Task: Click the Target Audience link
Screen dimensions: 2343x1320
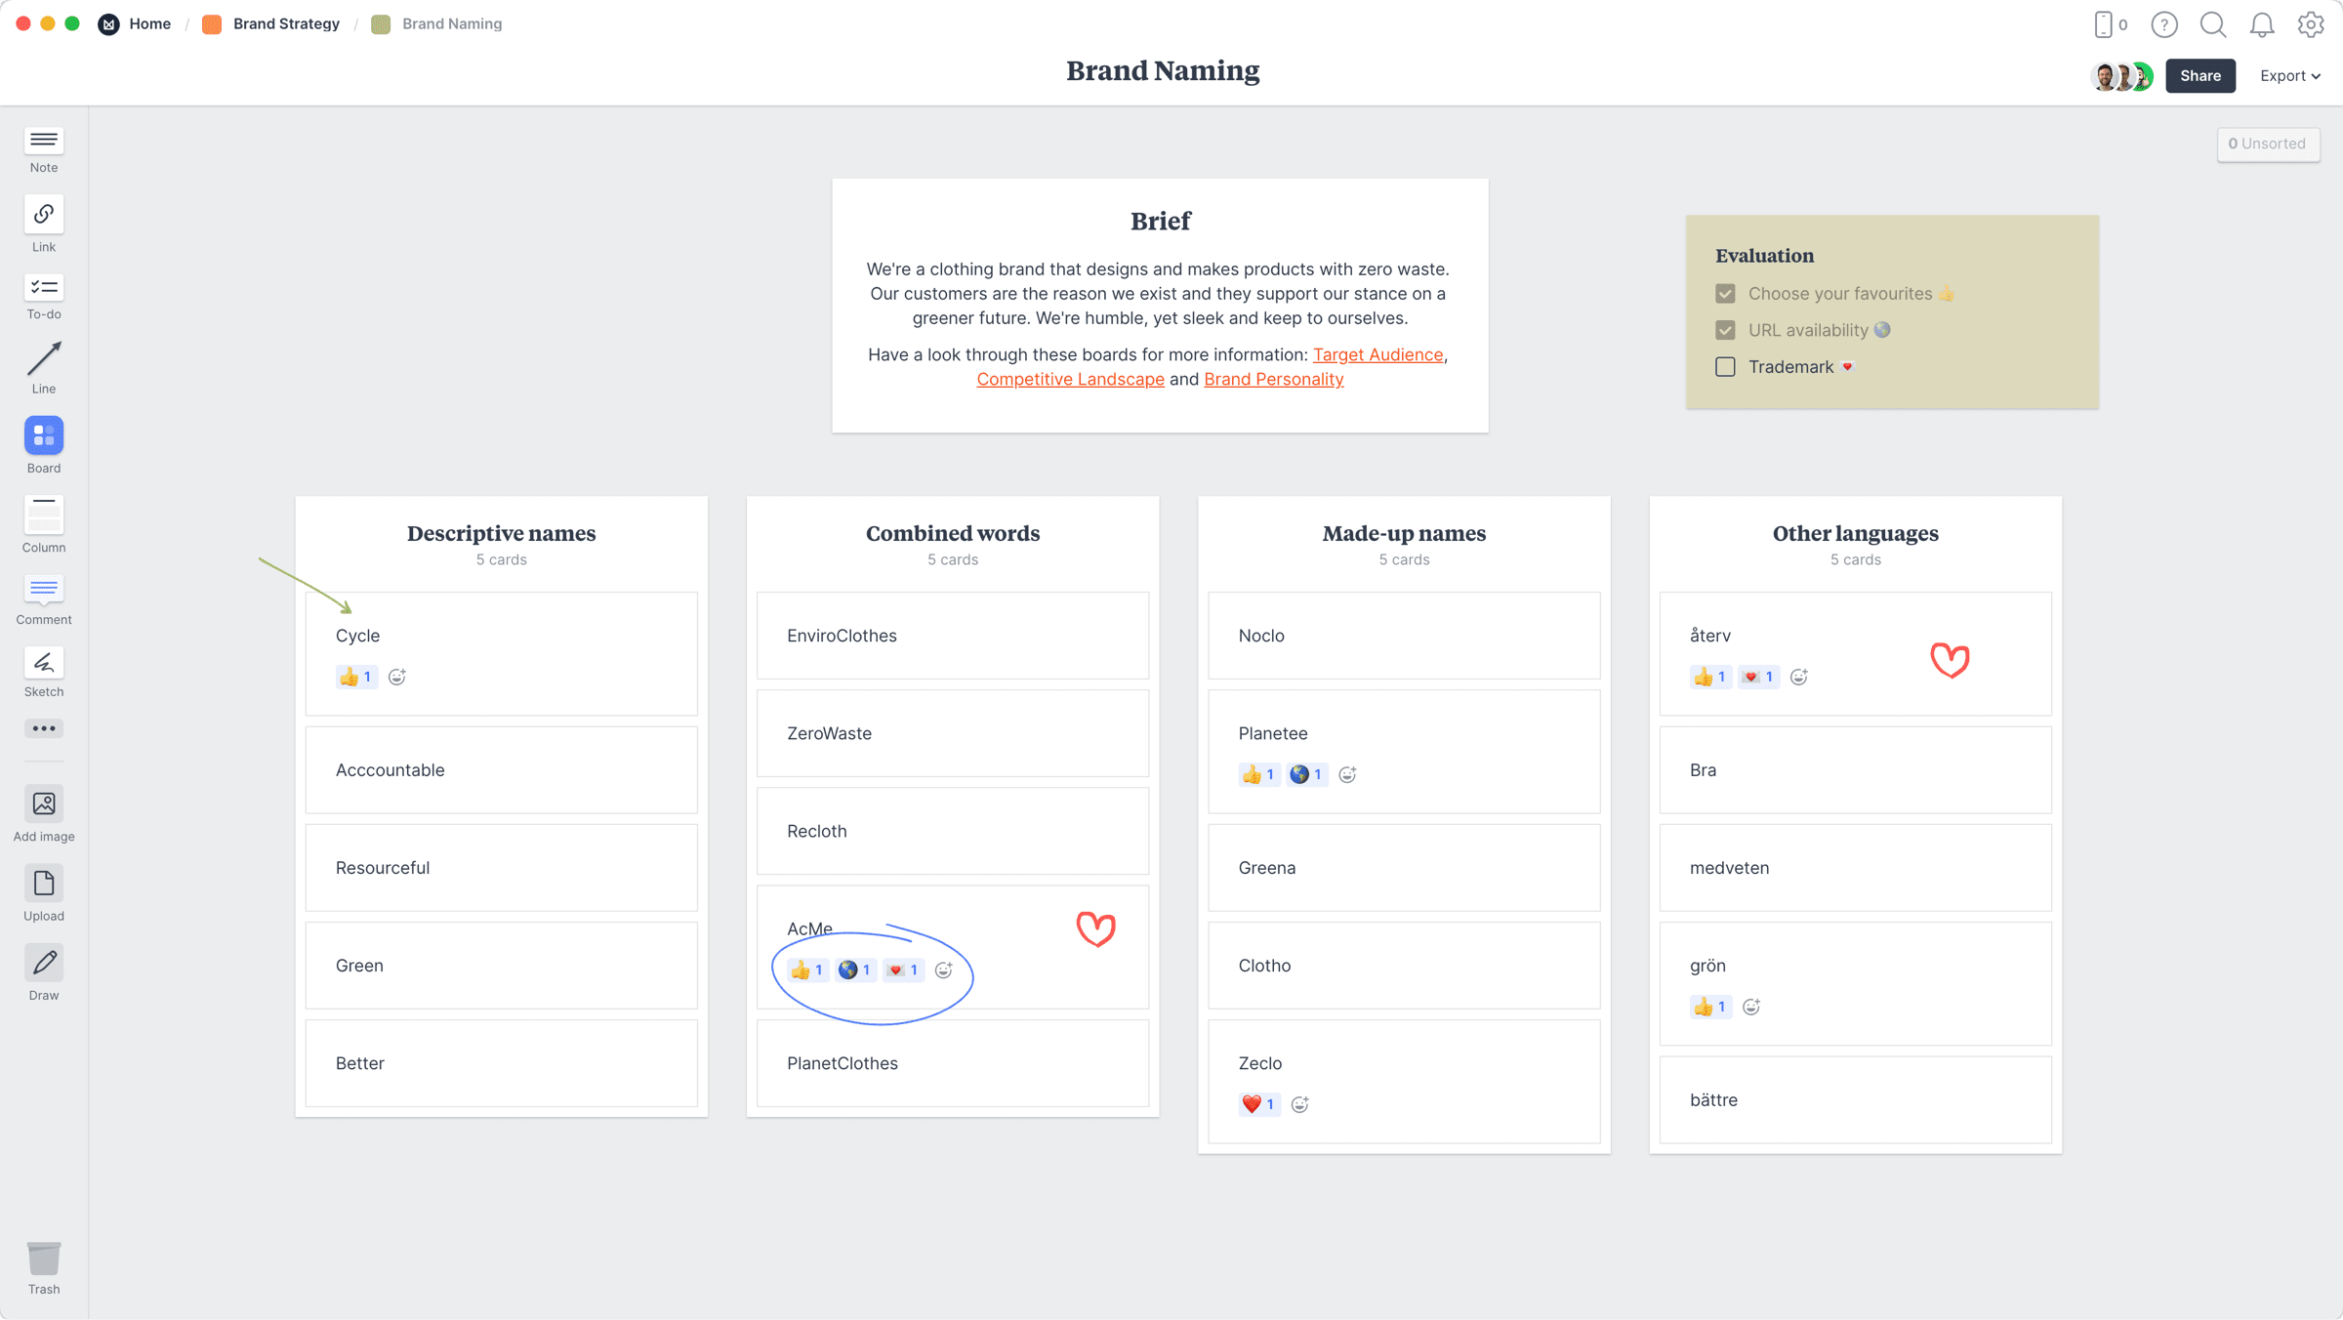Action: (x=1377, y=354)
